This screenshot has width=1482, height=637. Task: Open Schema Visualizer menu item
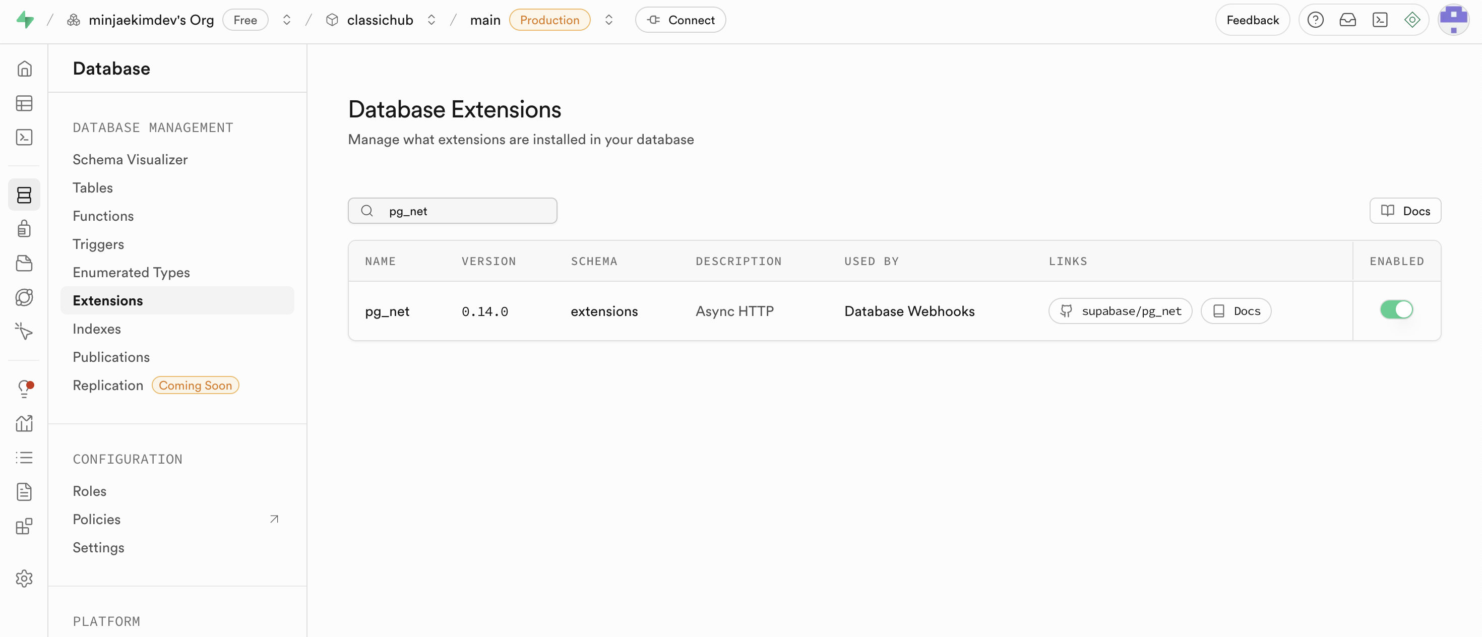click(130, 160)
